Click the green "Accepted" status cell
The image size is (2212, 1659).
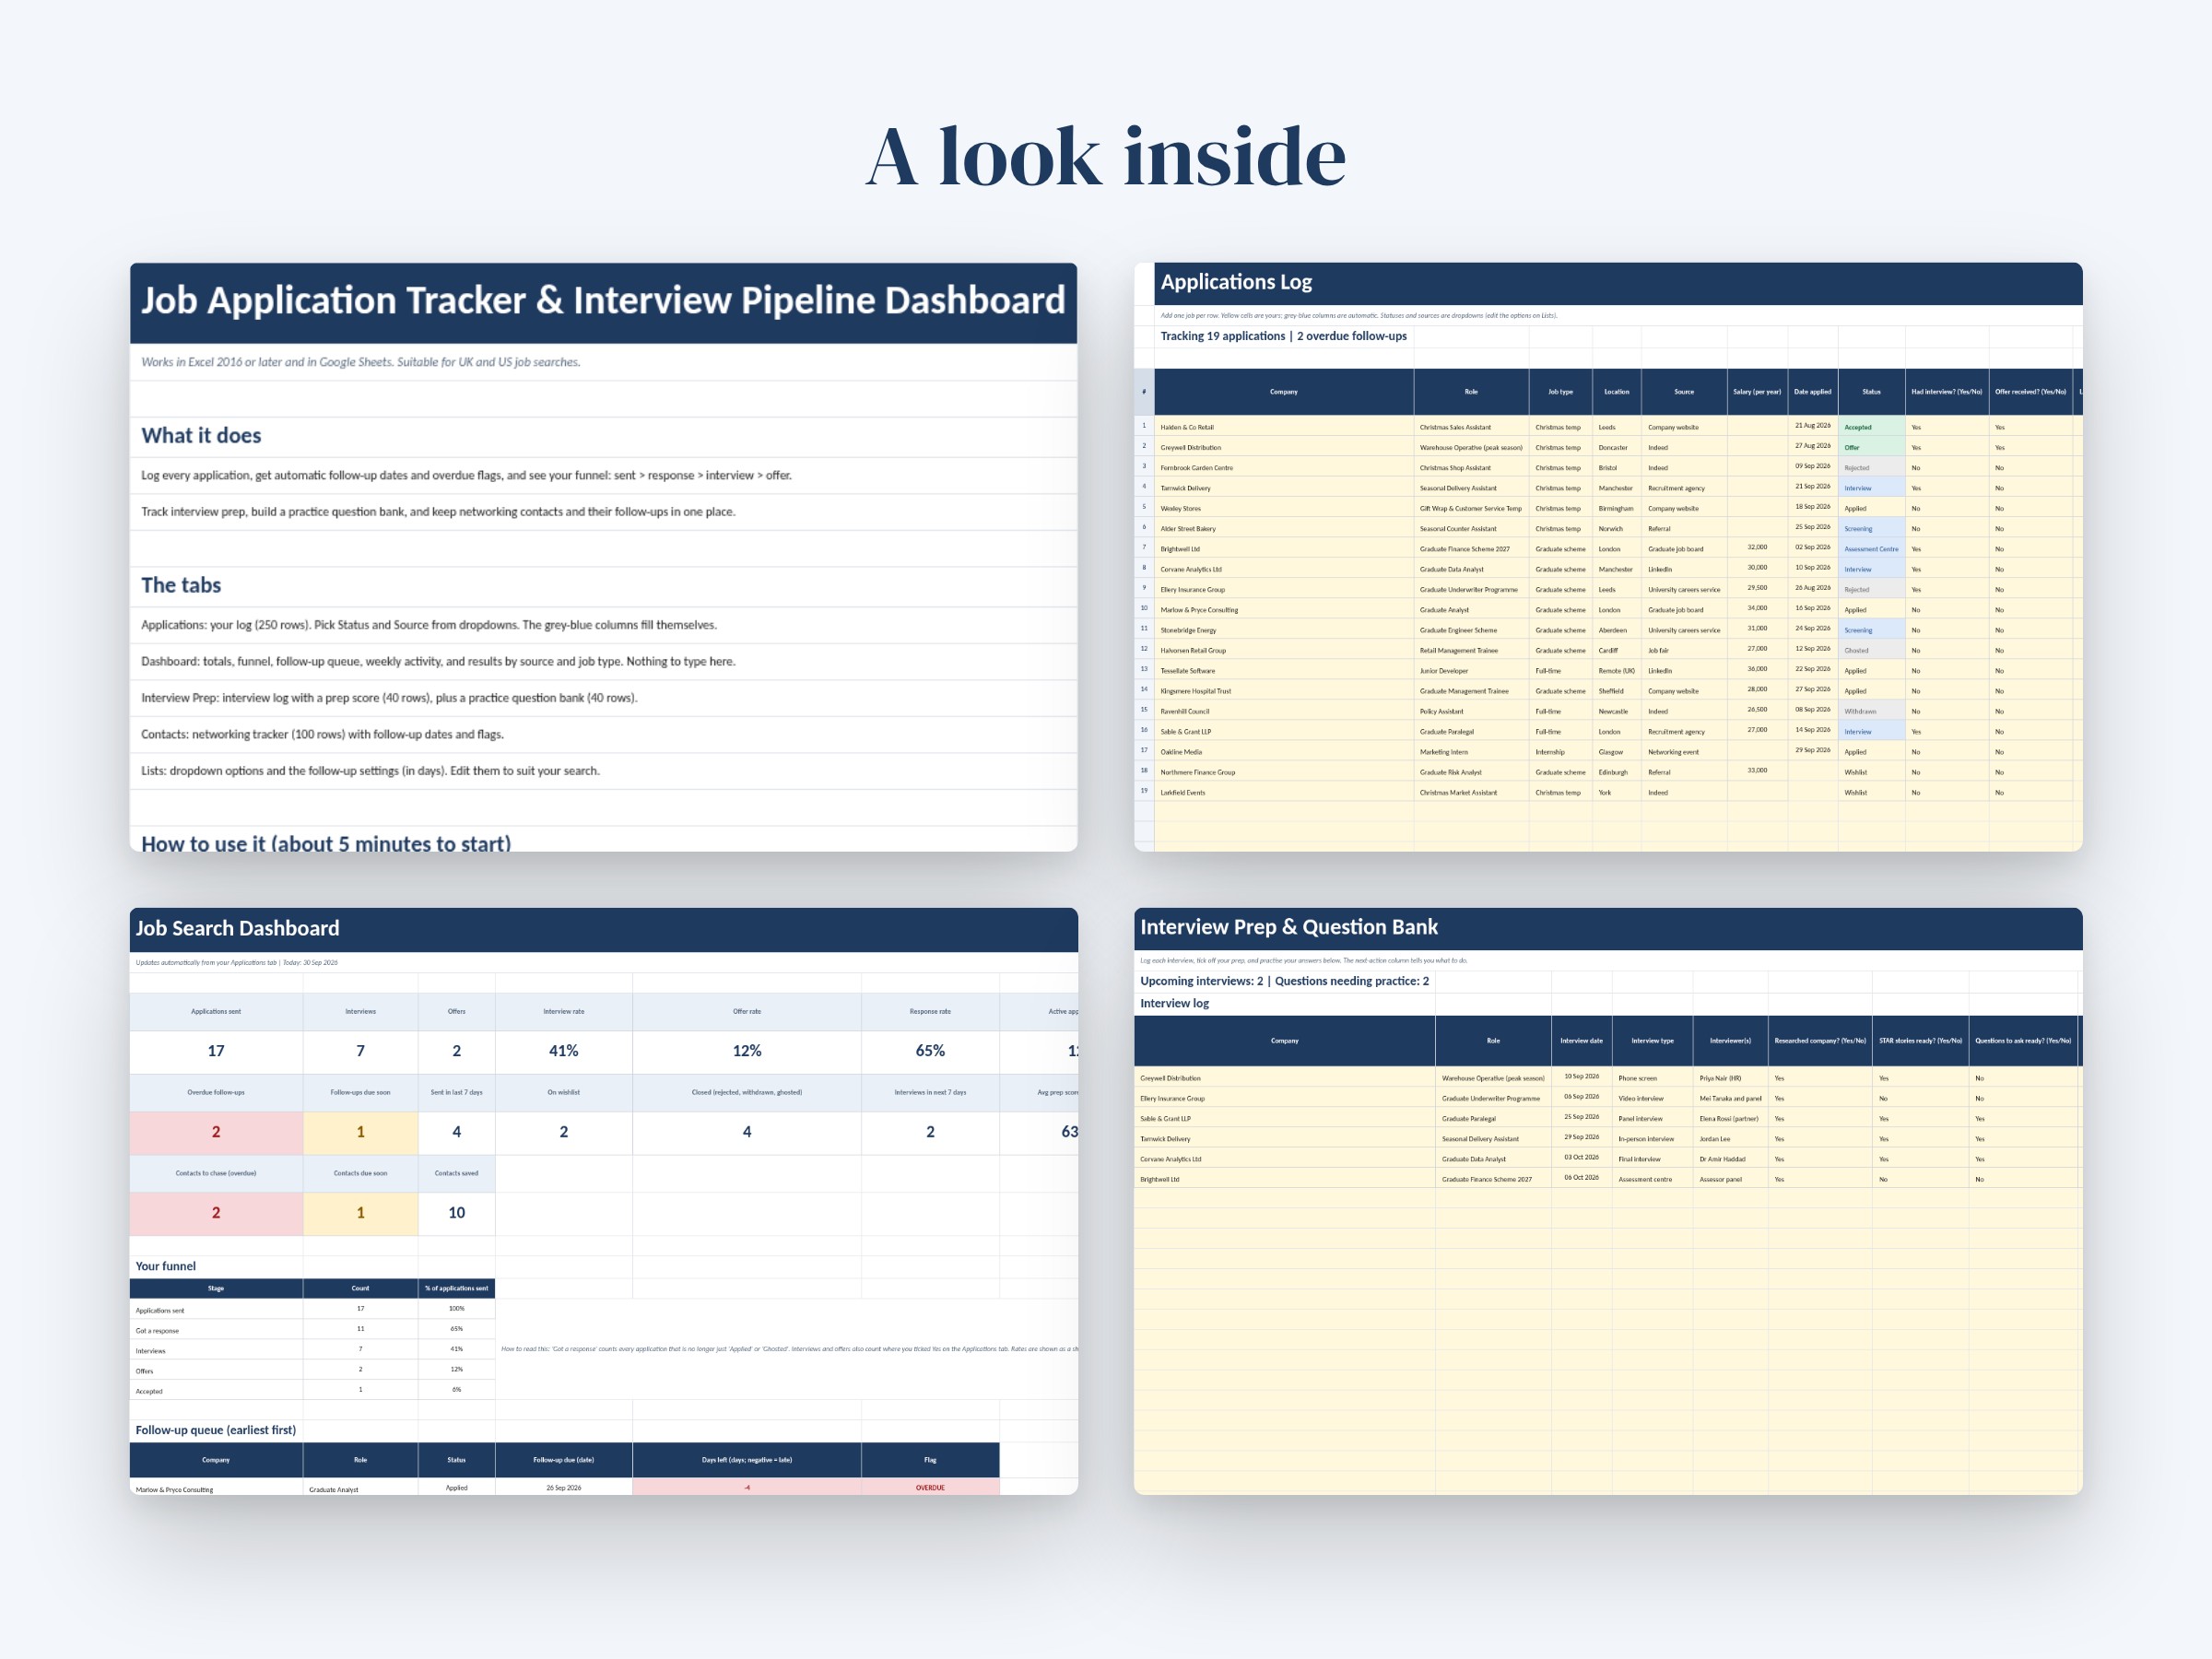click(1871, 427)
